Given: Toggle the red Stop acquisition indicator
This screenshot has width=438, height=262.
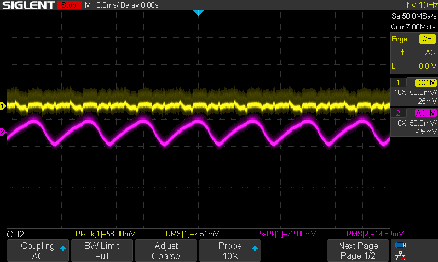Looking at the screenshot, I should click(x=68, y=5).
